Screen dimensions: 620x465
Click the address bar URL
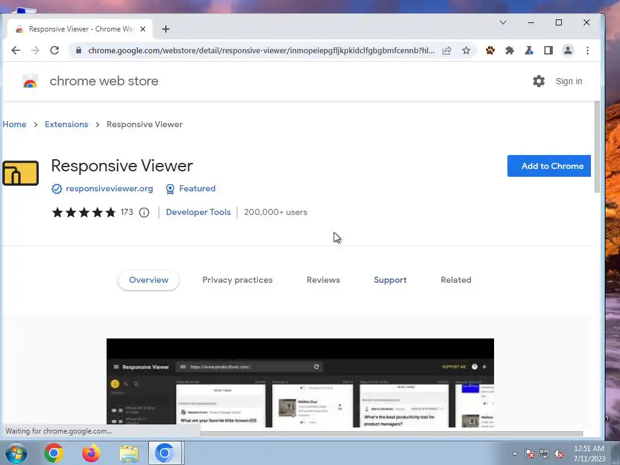(262, 50)
